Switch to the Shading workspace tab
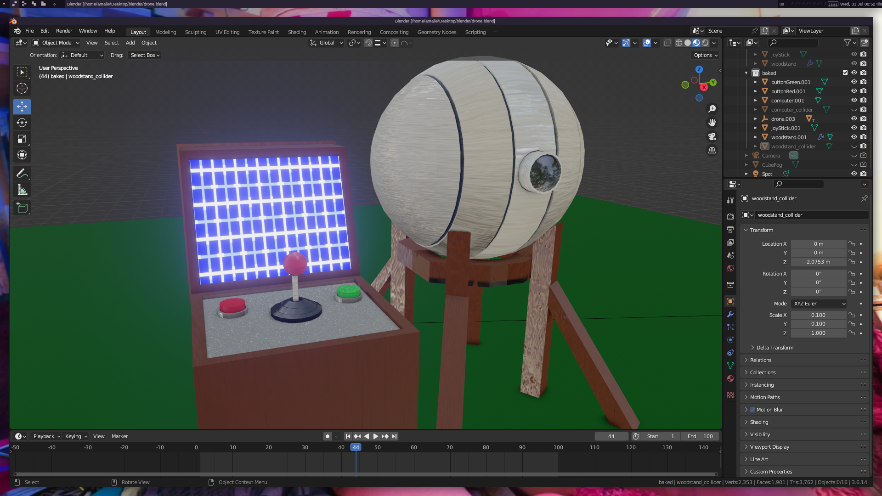The image size is (882, 496). coord(297,32)
